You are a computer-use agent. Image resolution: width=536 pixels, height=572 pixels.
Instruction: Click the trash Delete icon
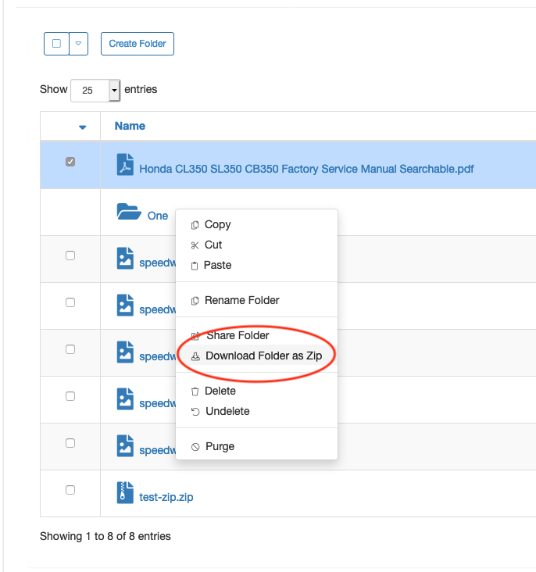195,391
